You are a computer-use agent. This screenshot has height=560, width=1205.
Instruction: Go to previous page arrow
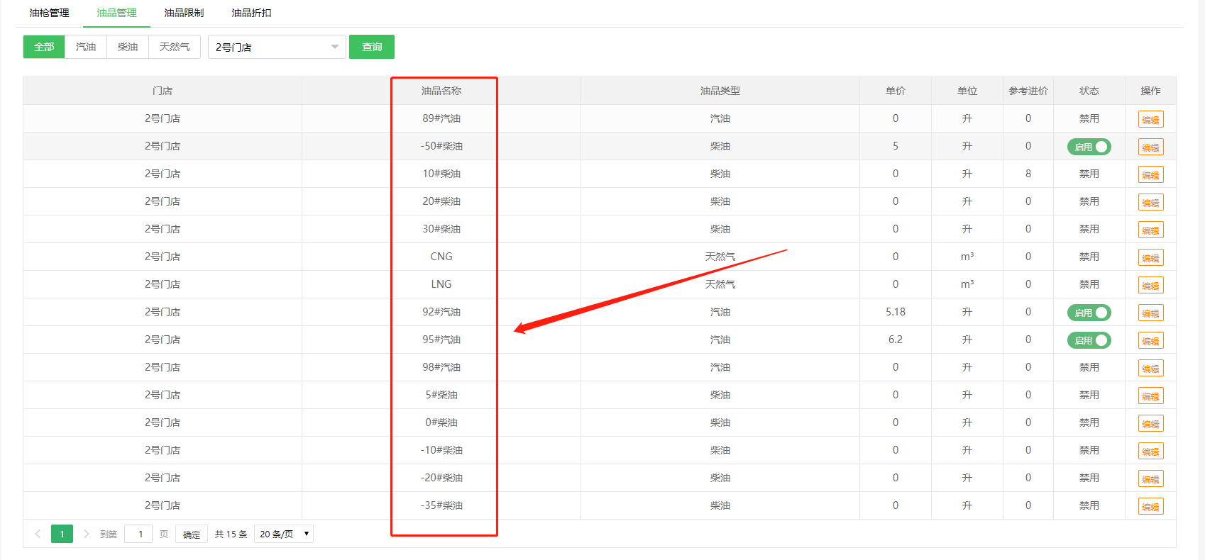click(x=38, y=534)
